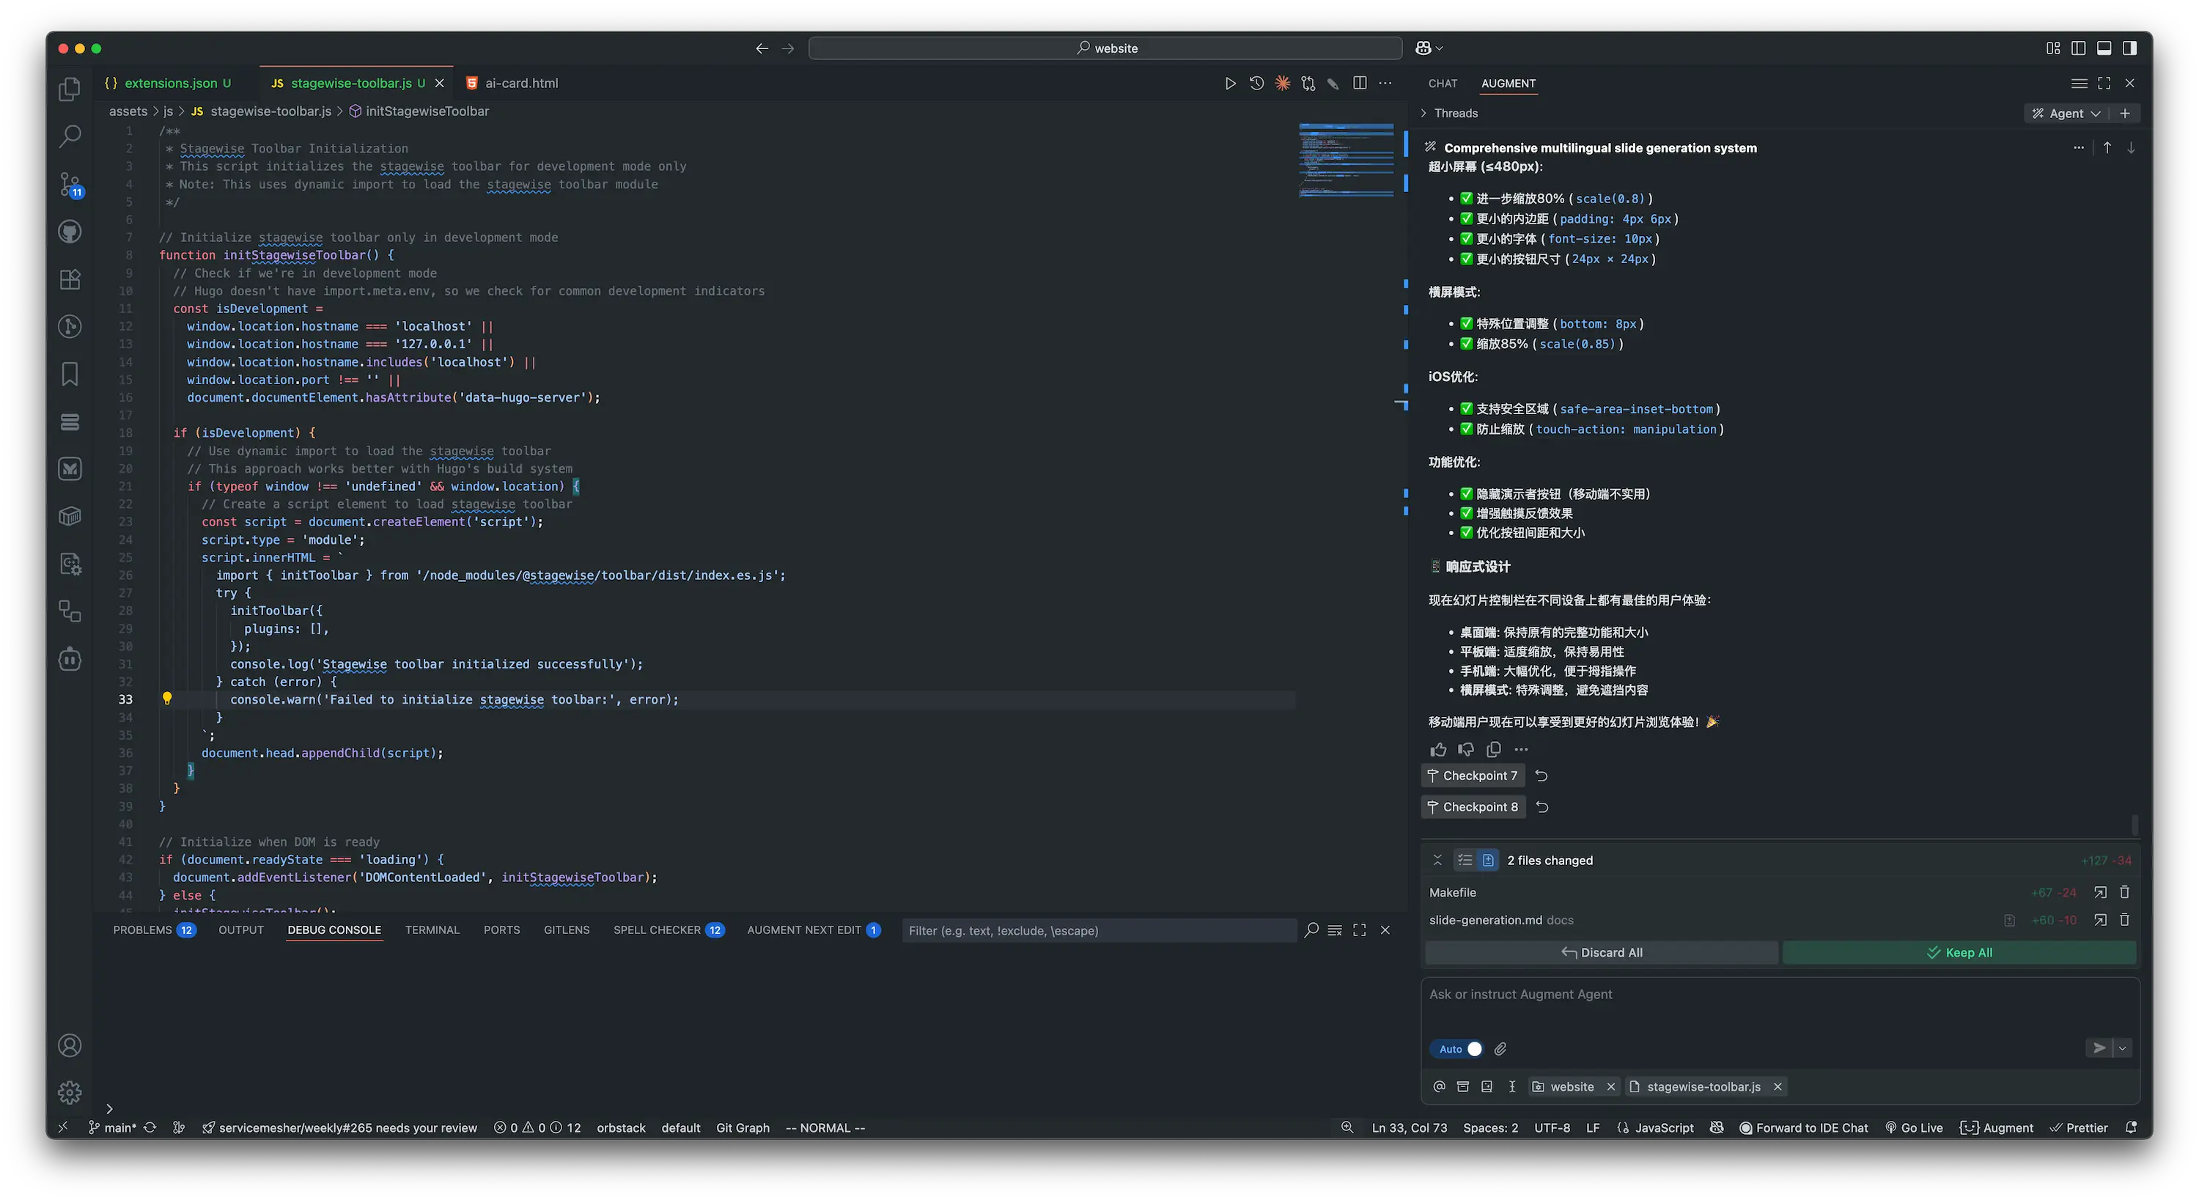Give thumbs down to Augment response
The width and height of the screenshot is (2199, 1200).
click(x=1466, y=749)
